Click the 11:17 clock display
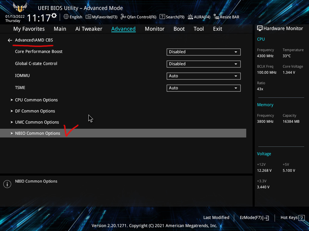309x231 pixels. point(39,18)
